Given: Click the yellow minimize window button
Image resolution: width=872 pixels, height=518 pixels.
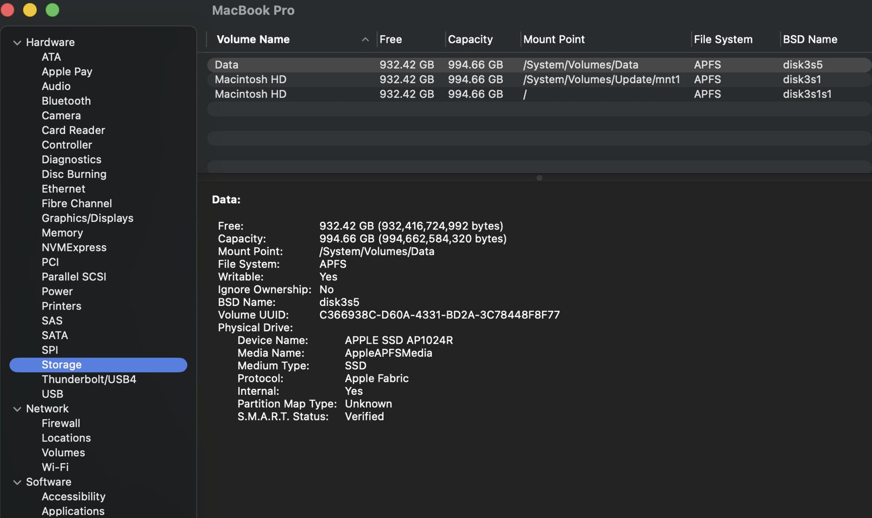Looking at the screenshot, I should point(30,10).
